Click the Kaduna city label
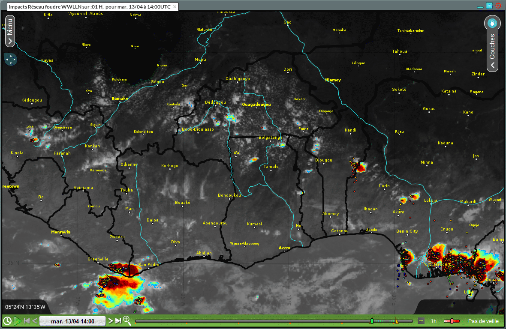 point(446,143)
